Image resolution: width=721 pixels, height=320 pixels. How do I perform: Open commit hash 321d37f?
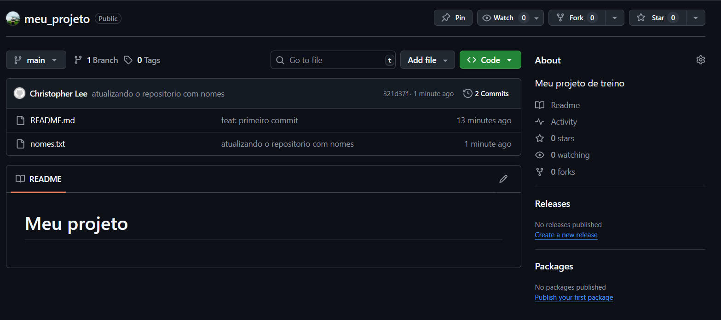coord(396,94)
